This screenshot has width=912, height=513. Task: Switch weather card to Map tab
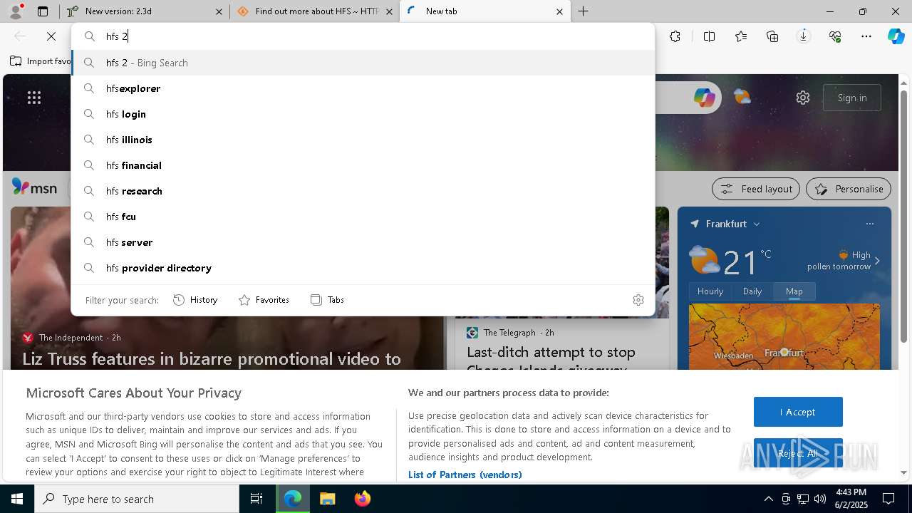pos(794,291)
